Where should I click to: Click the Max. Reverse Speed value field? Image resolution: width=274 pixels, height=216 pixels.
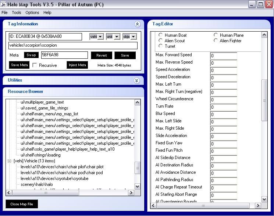pos(224,63)
